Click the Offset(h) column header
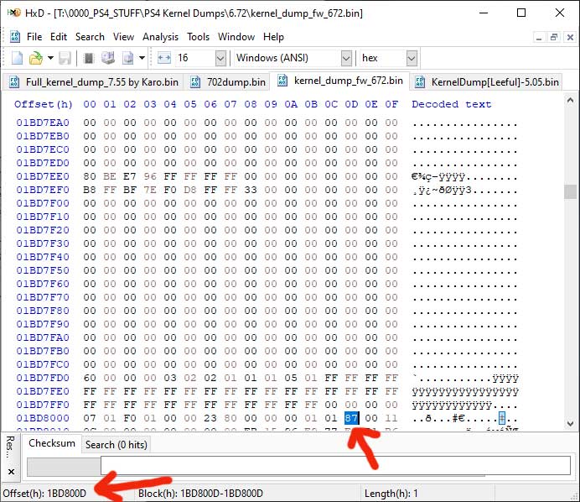This screenshot has width=580, height=502. point(44,104)
